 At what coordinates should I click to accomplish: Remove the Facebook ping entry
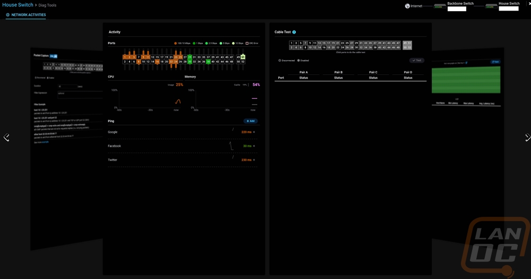254,146
